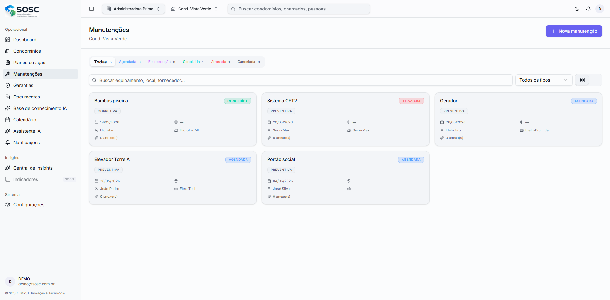Screen dimensions: 610x300
Task: Click the CORRETIVA type tag
Action: (x=107, y=111)
